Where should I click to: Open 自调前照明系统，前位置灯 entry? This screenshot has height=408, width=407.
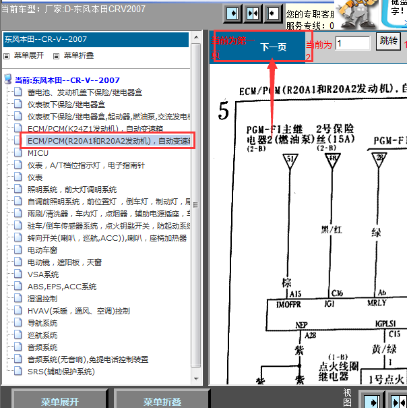coord(108,202)
